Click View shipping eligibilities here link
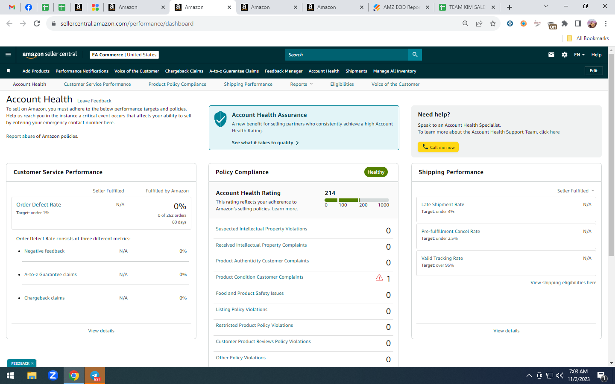This screenshot has height=384, width=615. pyautogui.click(x=563, y=282)
